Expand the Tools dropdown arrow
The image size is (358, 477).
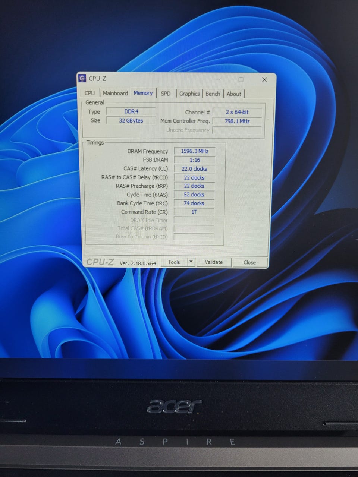pyautogui.click(x=191, y=262)
